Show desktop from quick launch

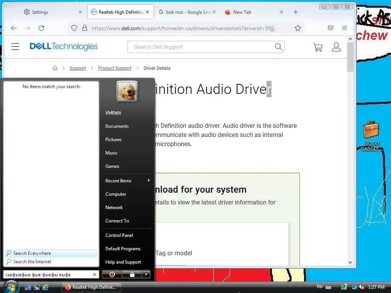tap(28, 287)
